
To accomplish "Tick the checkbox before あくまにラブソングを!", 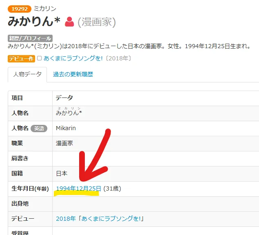I will tap(39, 58).
